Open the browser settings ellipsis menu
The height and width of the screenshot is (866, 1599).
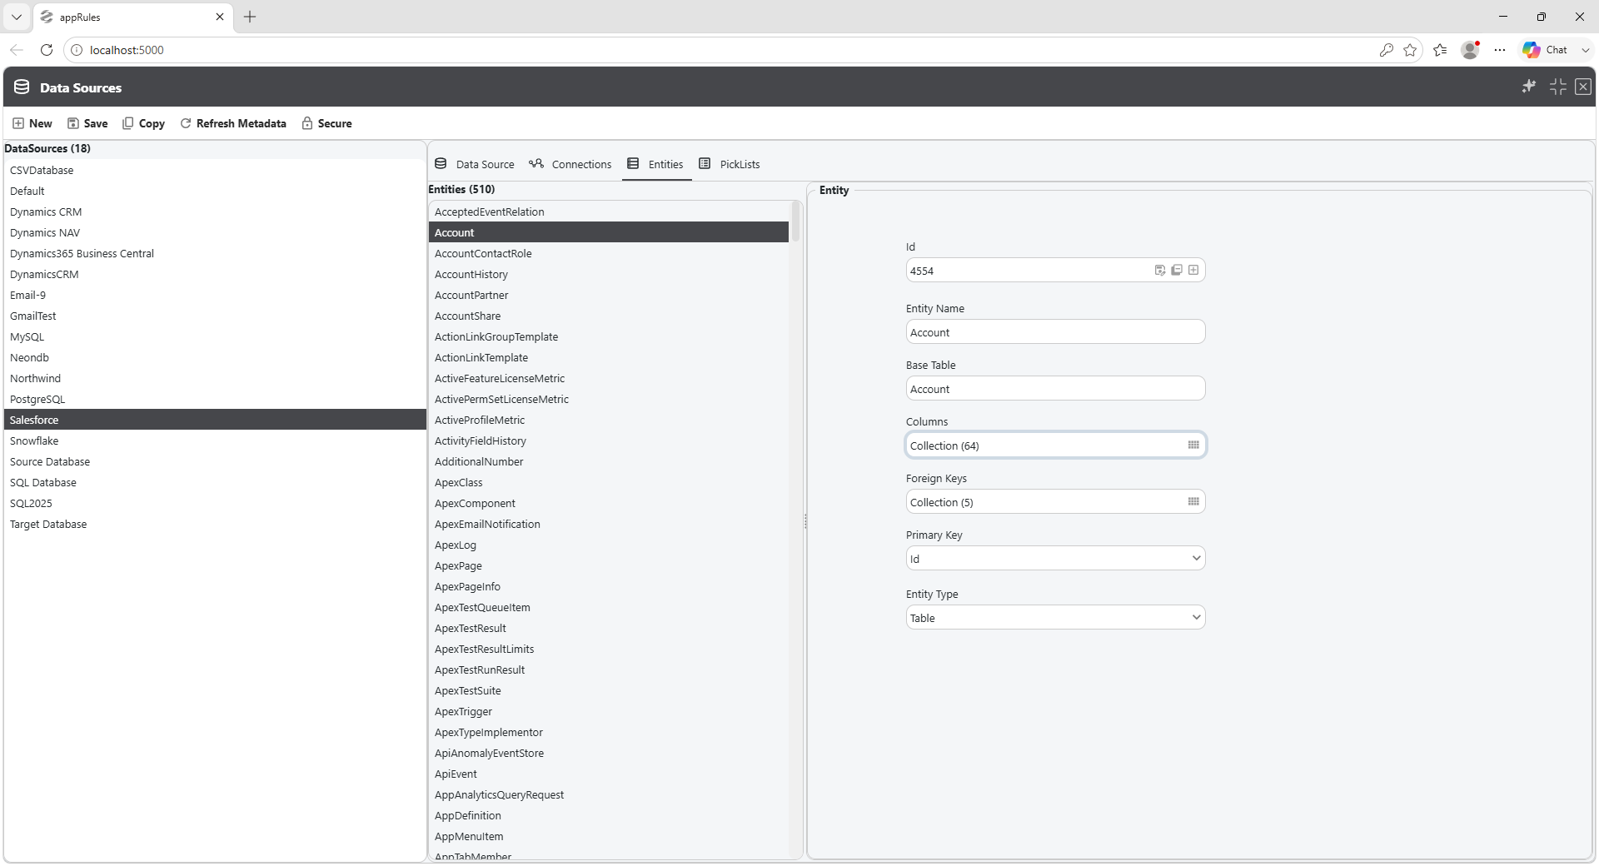click(1500, 50)
